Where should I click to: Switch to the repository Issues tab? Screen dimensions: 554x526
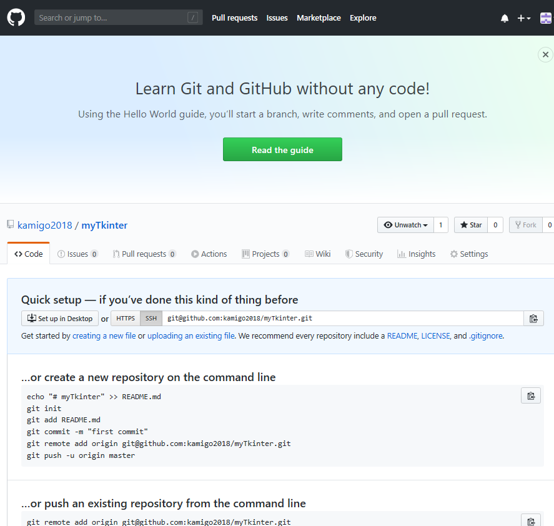click(77, 254)
